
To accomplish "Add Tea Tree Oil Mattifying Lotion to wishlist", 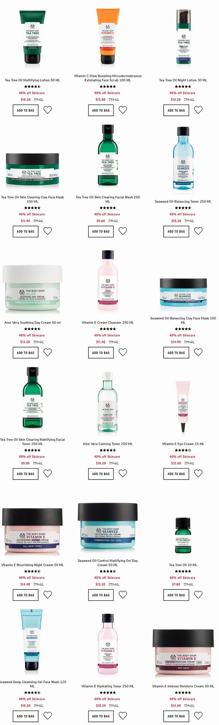I will point(48,110).
